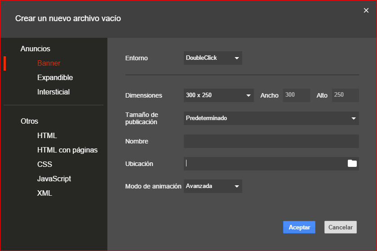Select the Banner ad type
The image size is (377, 251).
pyautogui.click(x=49, y=63)
